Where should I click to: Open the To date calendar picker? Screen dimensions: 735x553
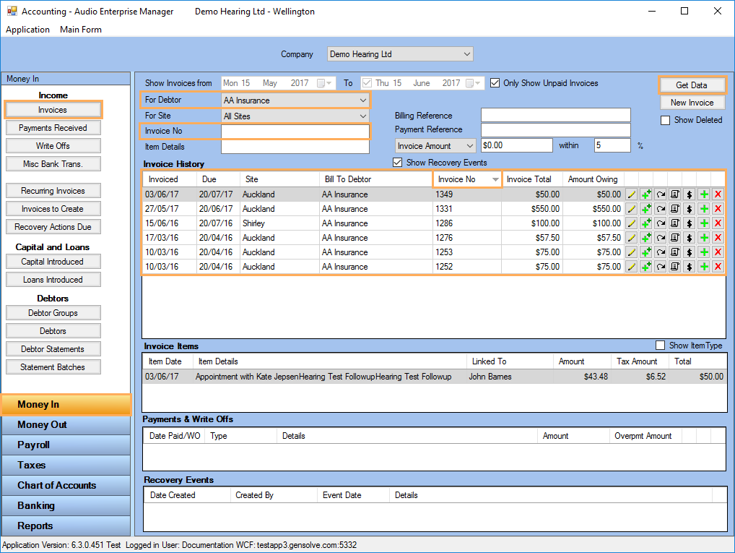(473, 83)
